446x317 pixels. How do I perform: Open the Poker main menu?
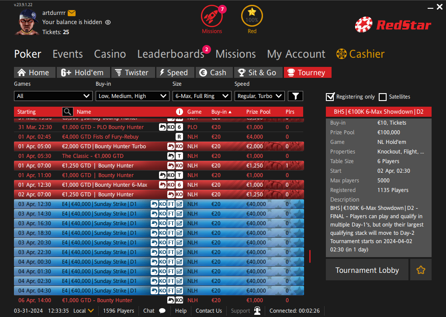pyautogui.click(x=28, y=54)
